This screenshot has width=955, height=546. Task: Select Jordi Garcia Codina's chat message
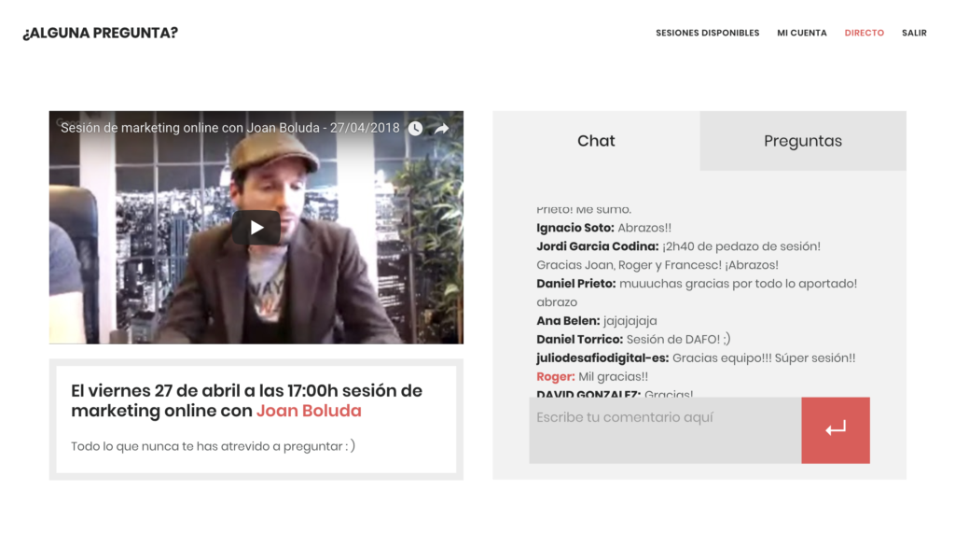point(740,246)
